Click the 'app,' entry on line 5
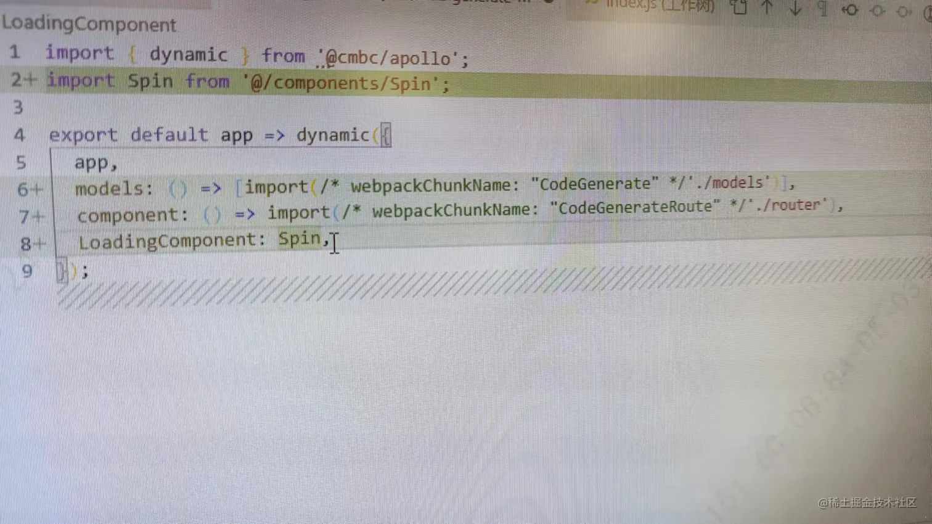This screenshot has height=524, width=932. 96,163
